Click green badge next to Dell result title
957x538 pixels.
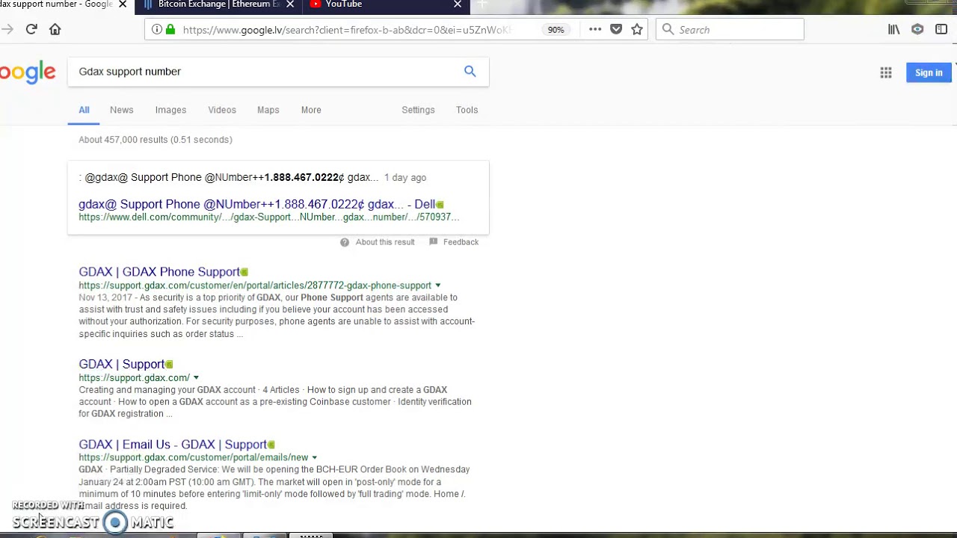pyautogui.click(x=440, y=205)
